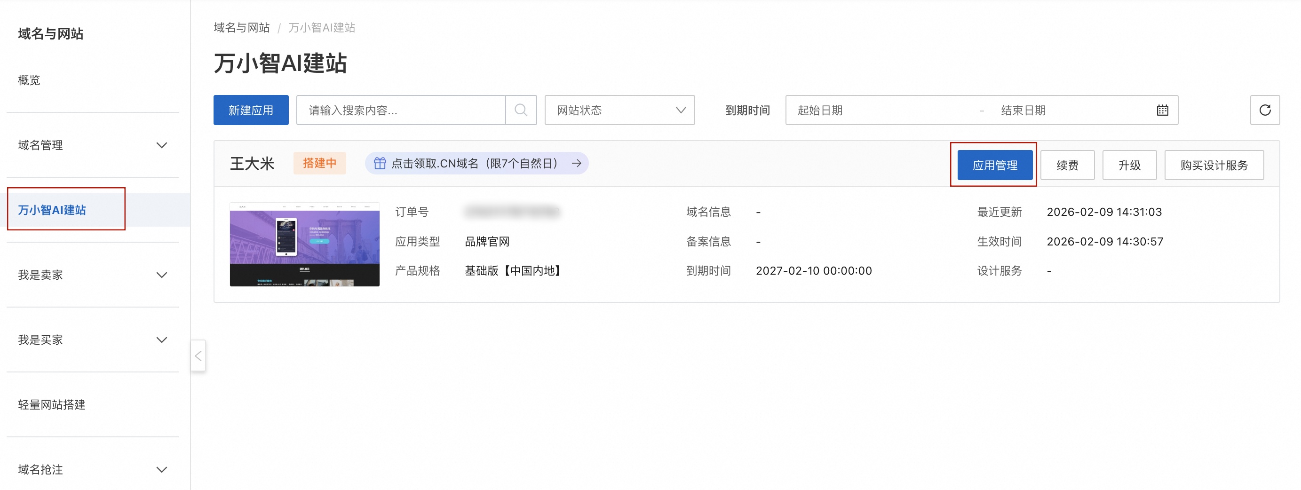Open the website preview thumbnail
1301x490 pixels.
click(304, 245)
